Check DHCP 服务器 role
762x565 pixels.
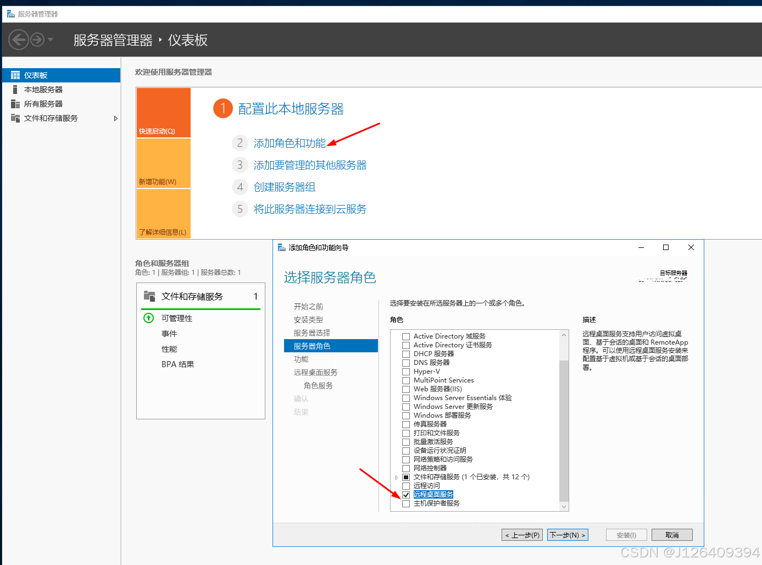[406, 354]
